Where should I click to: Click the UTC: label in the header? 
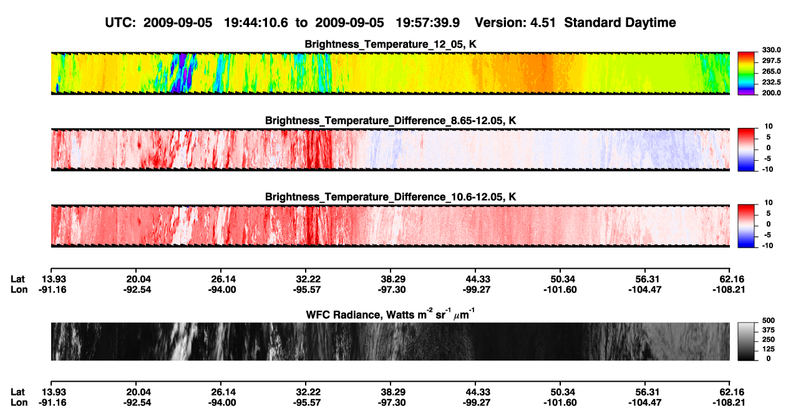point(122,23)
